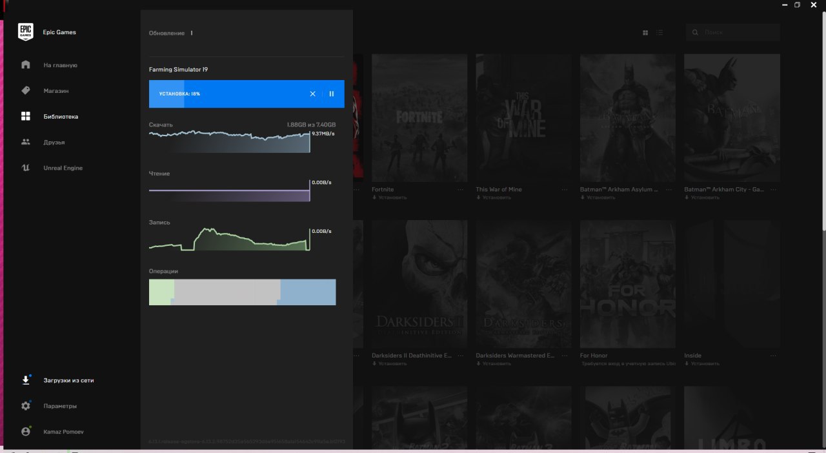The image size is (826, 453).
Task: Open Параметры settings
Action: 60,407
